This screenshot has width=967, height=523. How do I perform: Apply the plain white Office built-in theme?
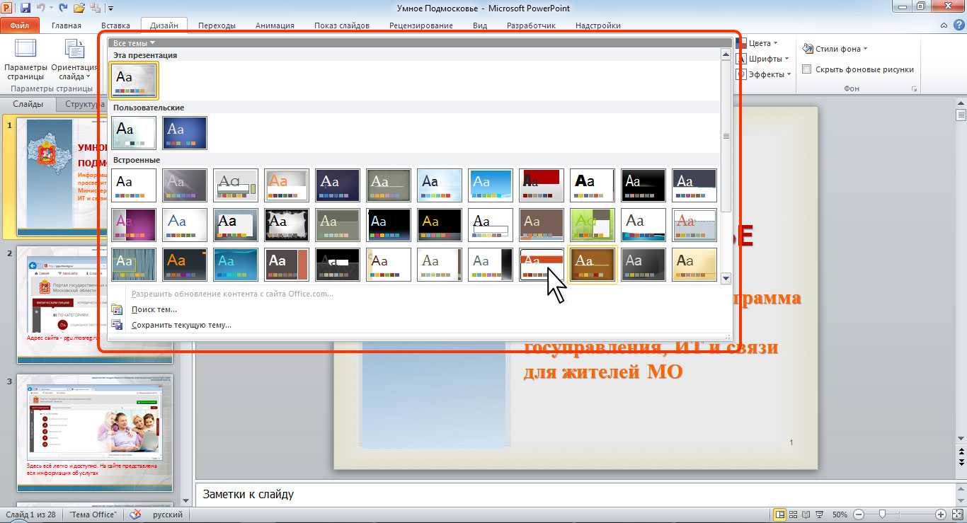(134, 185)
